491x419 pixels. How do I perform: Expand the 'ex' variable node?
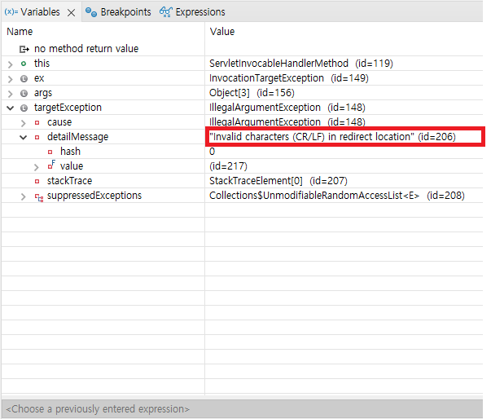[10, 78]
